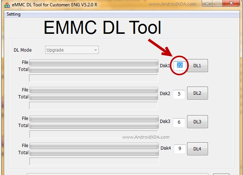
Task: Click the DL4 button
Action: click(x=197, y=149)
